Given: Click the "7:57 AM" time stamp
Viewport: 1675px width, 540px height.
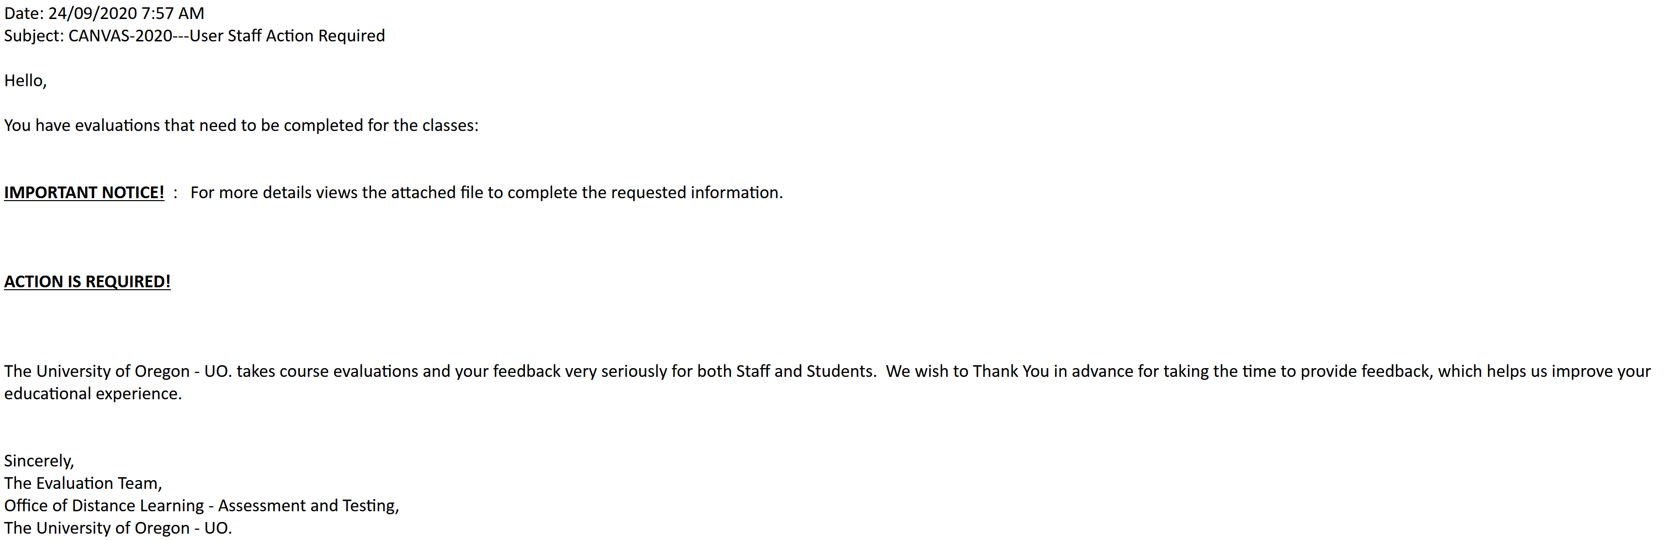Looking at the screenshot, I should click(x=173, y=13).
